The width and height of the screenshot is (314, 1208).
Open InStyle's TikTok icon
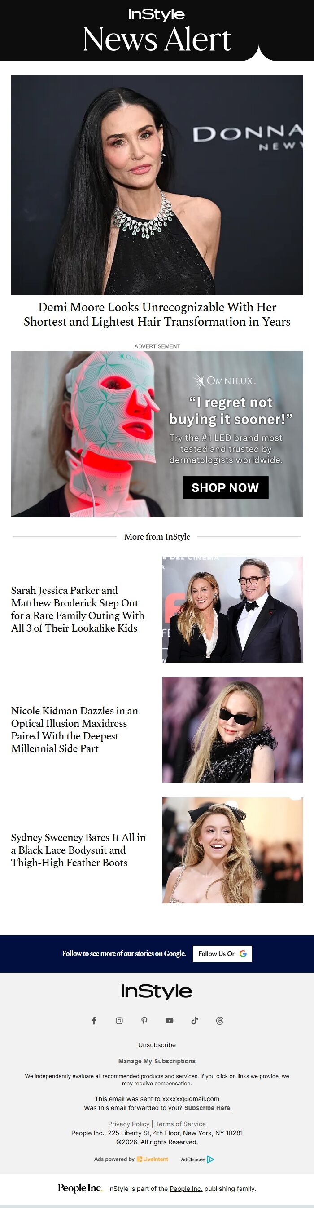(x=195, y=1021)
